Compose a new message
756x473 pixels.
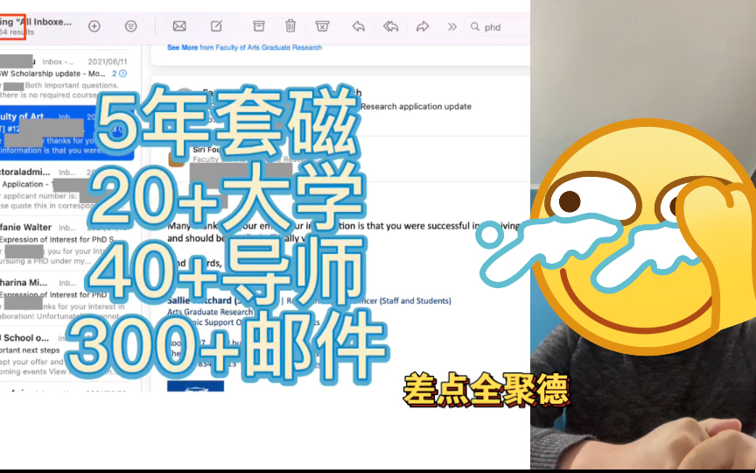pos(217,26)
